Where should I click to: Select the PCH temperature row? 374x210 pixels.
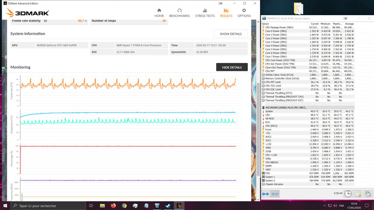308,122
